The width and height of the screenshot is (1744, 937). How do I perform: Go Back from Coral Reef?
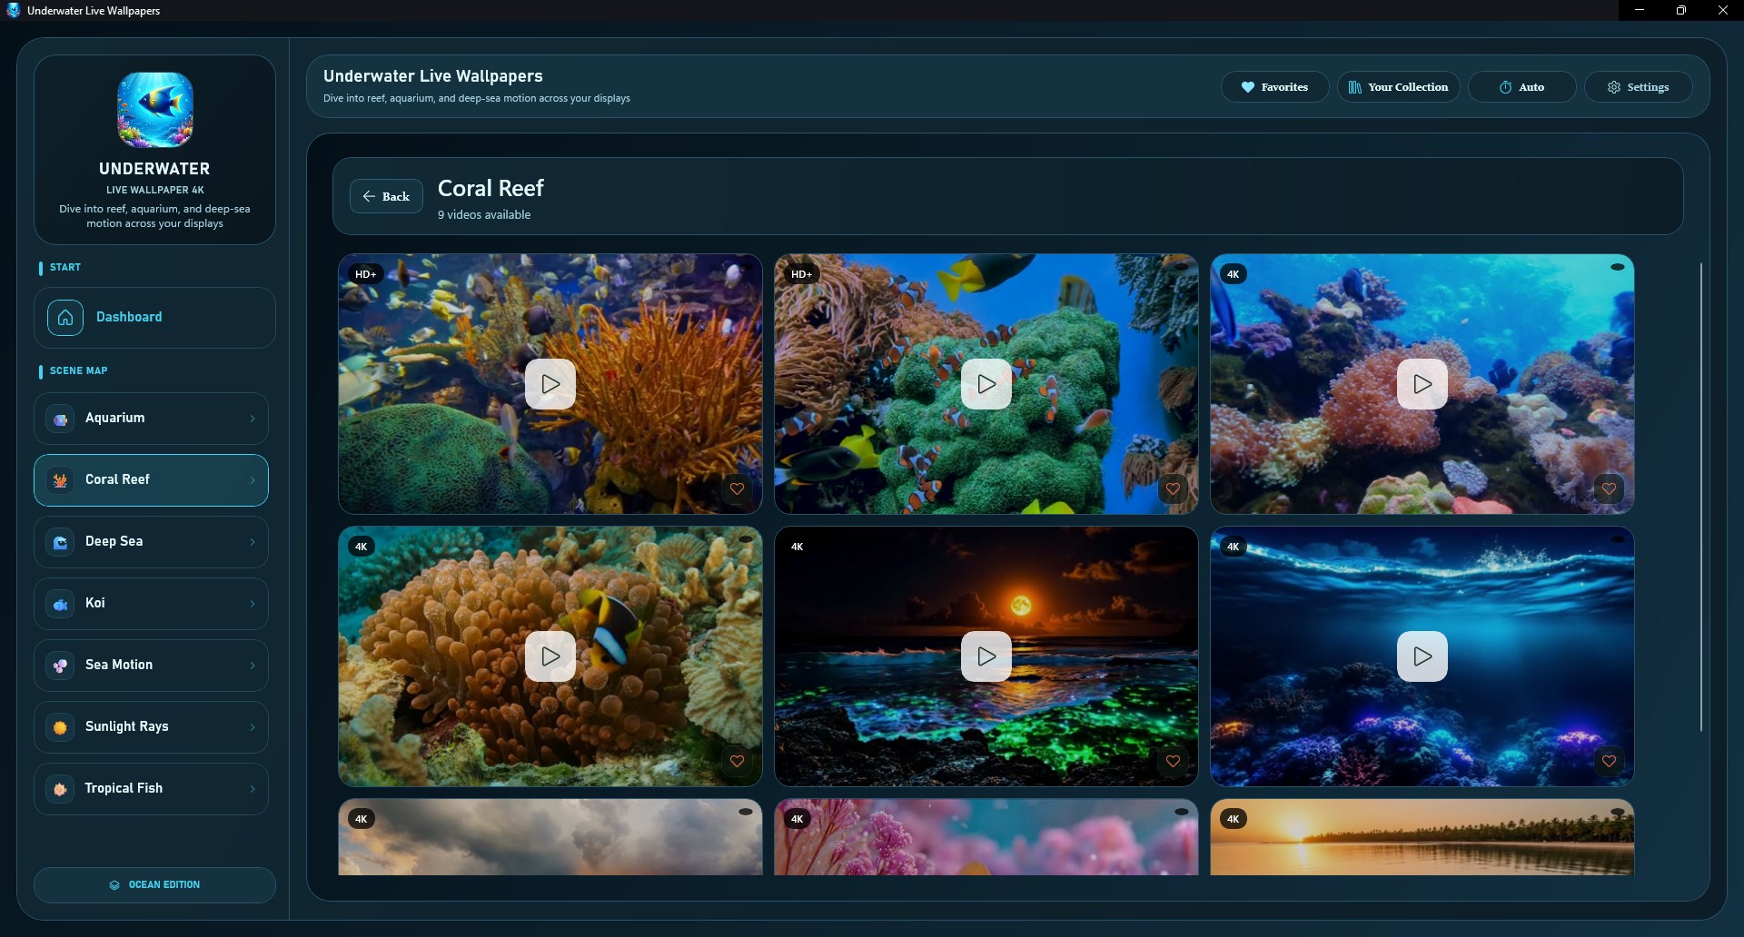(x=386, y=196)
